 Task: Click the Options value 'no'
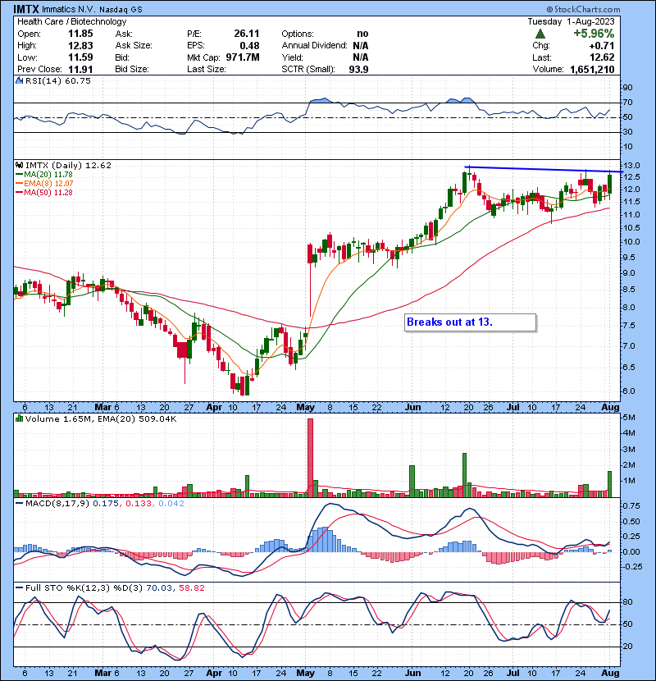(362, 34)
